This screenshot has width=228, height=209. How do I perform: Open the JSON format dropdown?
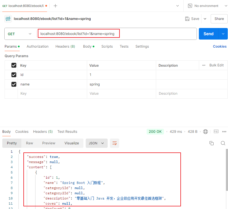pyautogui.click(x=97, y=143)
